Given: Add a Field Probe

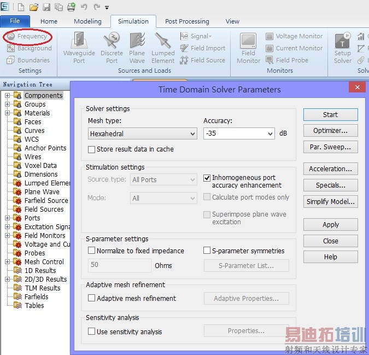Looking at the screenshot, I should pyautogui.click(x=287, y=60).
